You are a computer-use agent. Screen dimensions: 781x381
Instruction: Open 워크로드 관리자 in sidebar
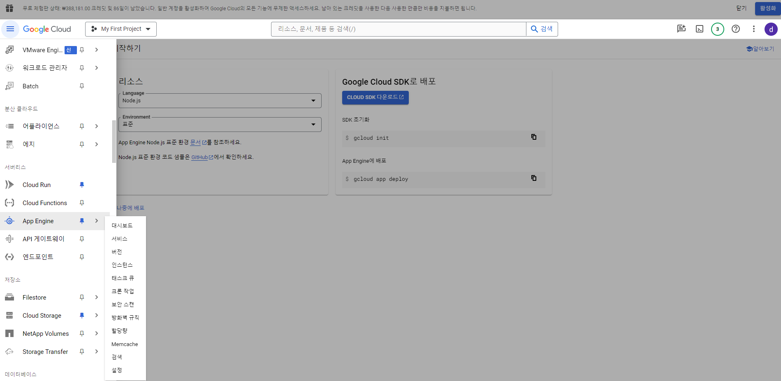pyautogui.click(x=45, y=68)
